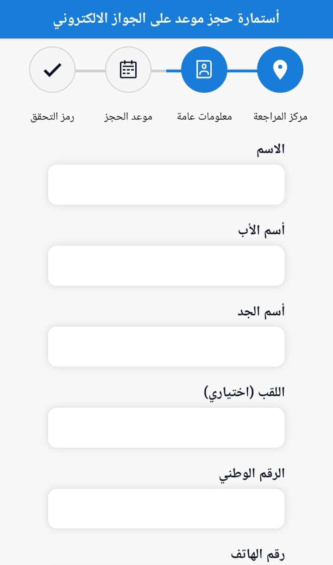
Task: Focus the الرقم الوطني input field
Action: pyautogui.click(x=166, y=508)
